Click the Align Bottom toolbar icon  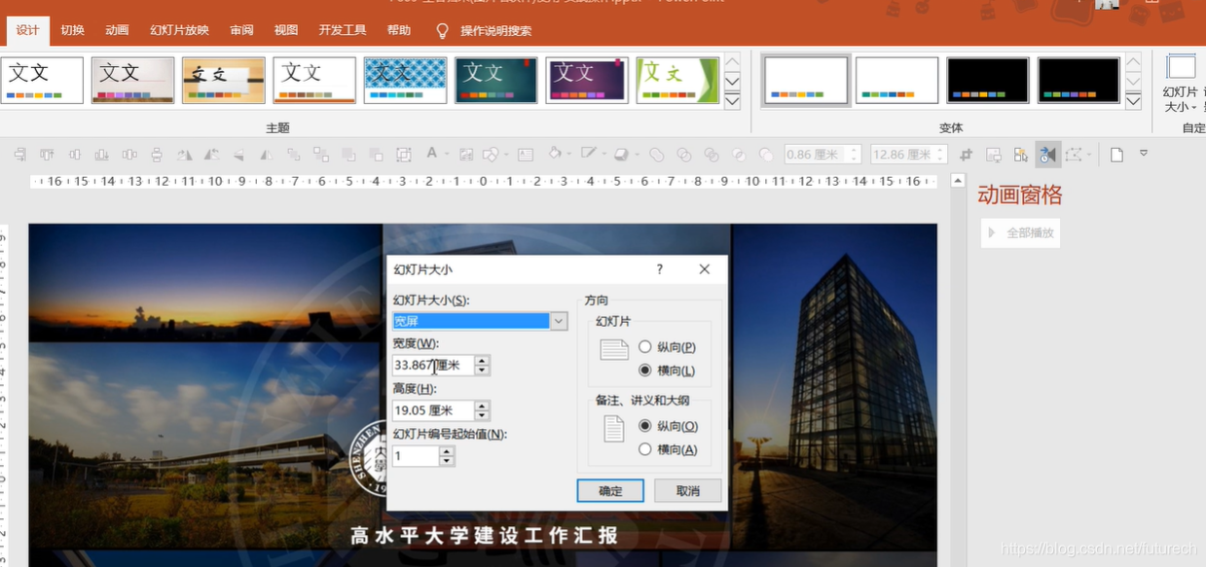[101, 155]
